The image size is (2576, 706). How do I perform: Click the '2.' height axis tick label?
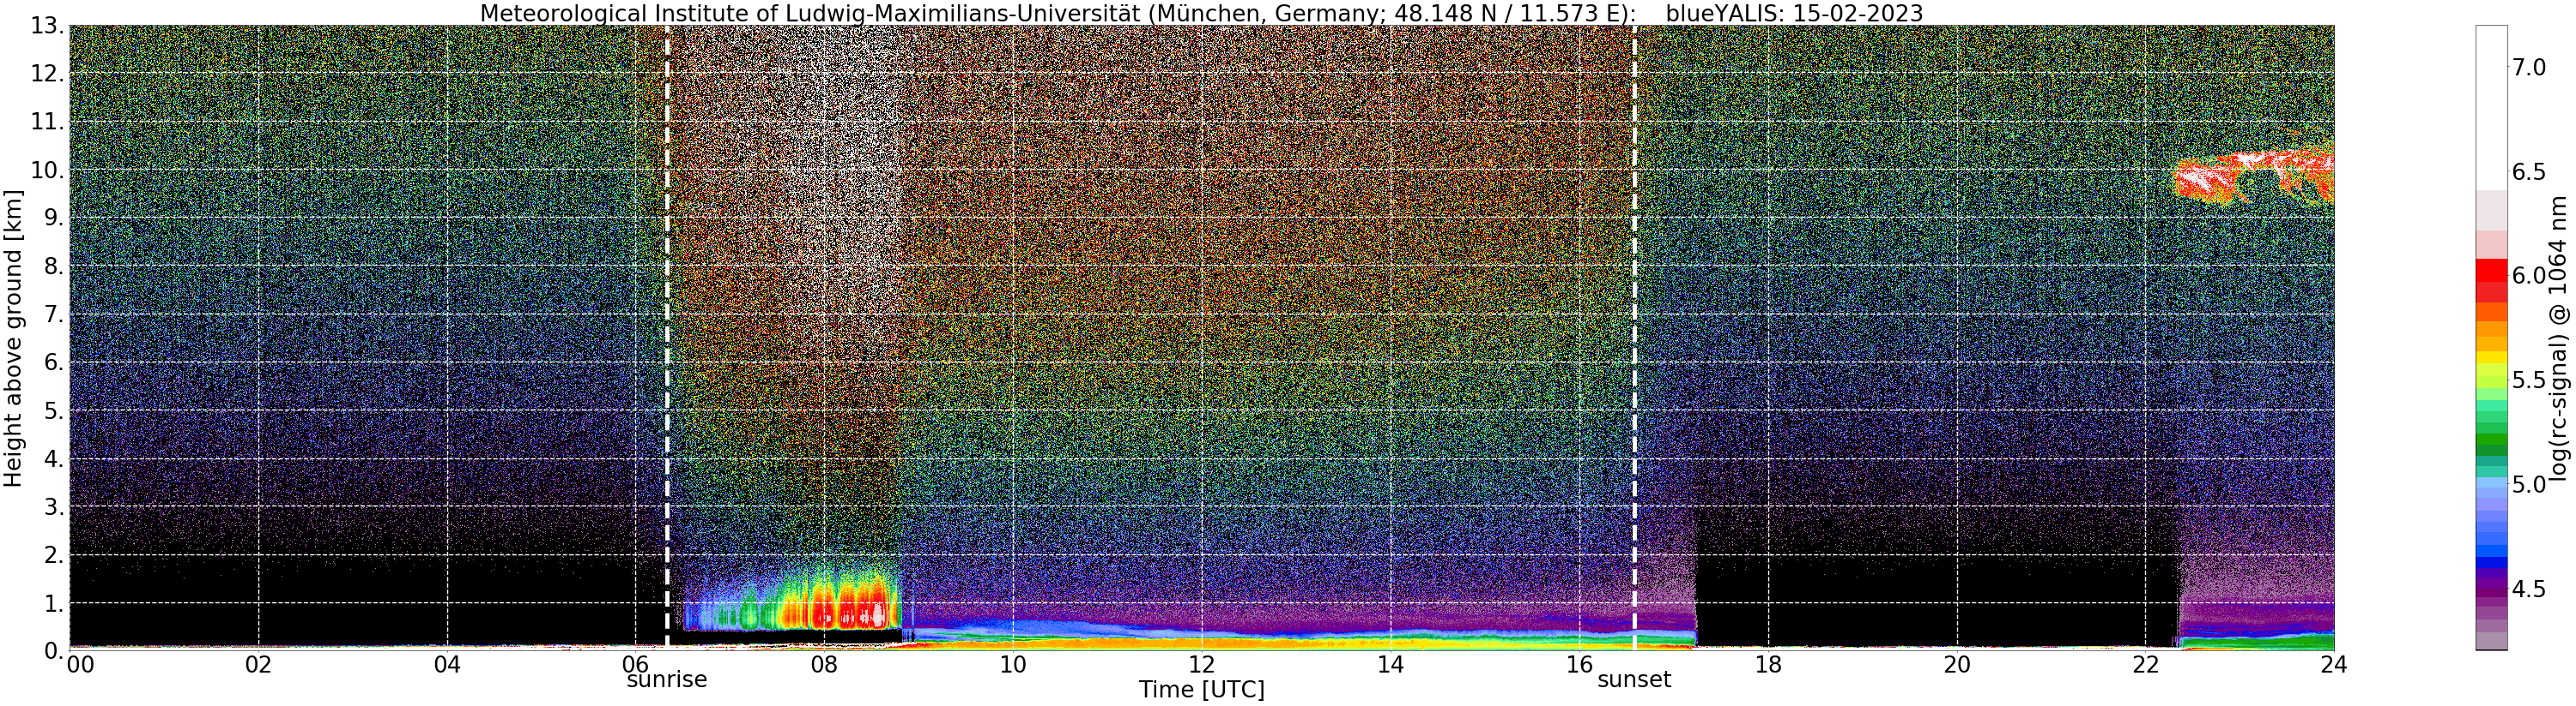54,554
